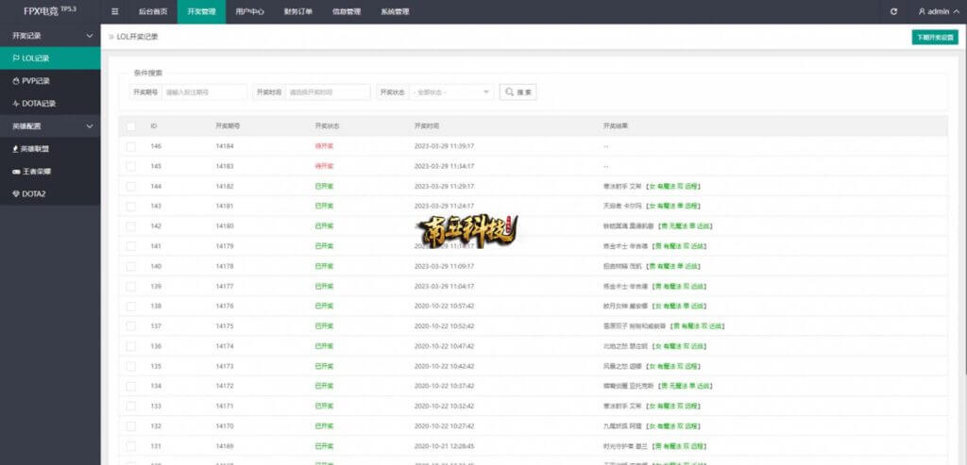967x465 pixels.
Task: Switch to the 后台首页 tab
Action: (153, 11)
